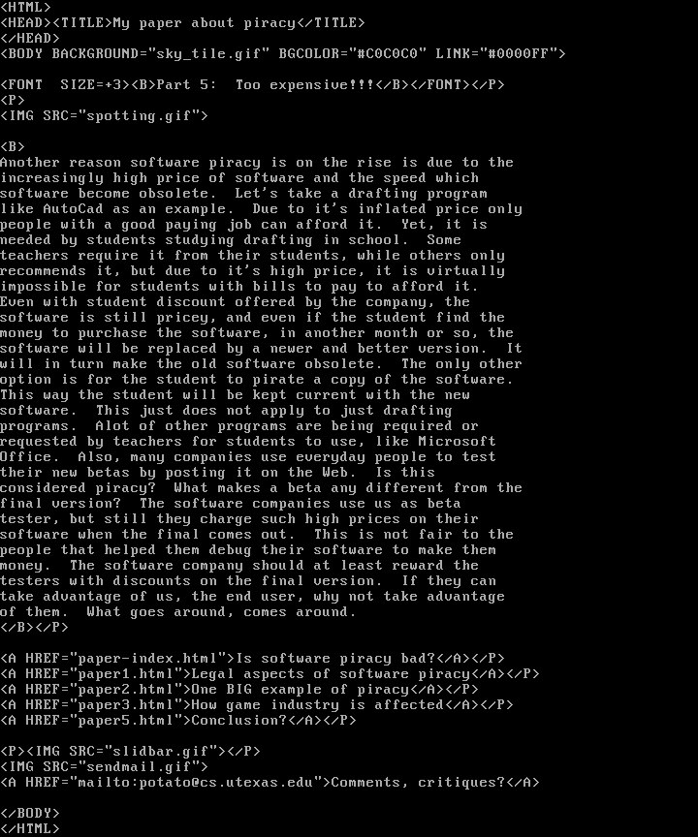Click the slidbar.gif image tag line
The width and height of the screenshot is (698, 837).
pos(130,751)
